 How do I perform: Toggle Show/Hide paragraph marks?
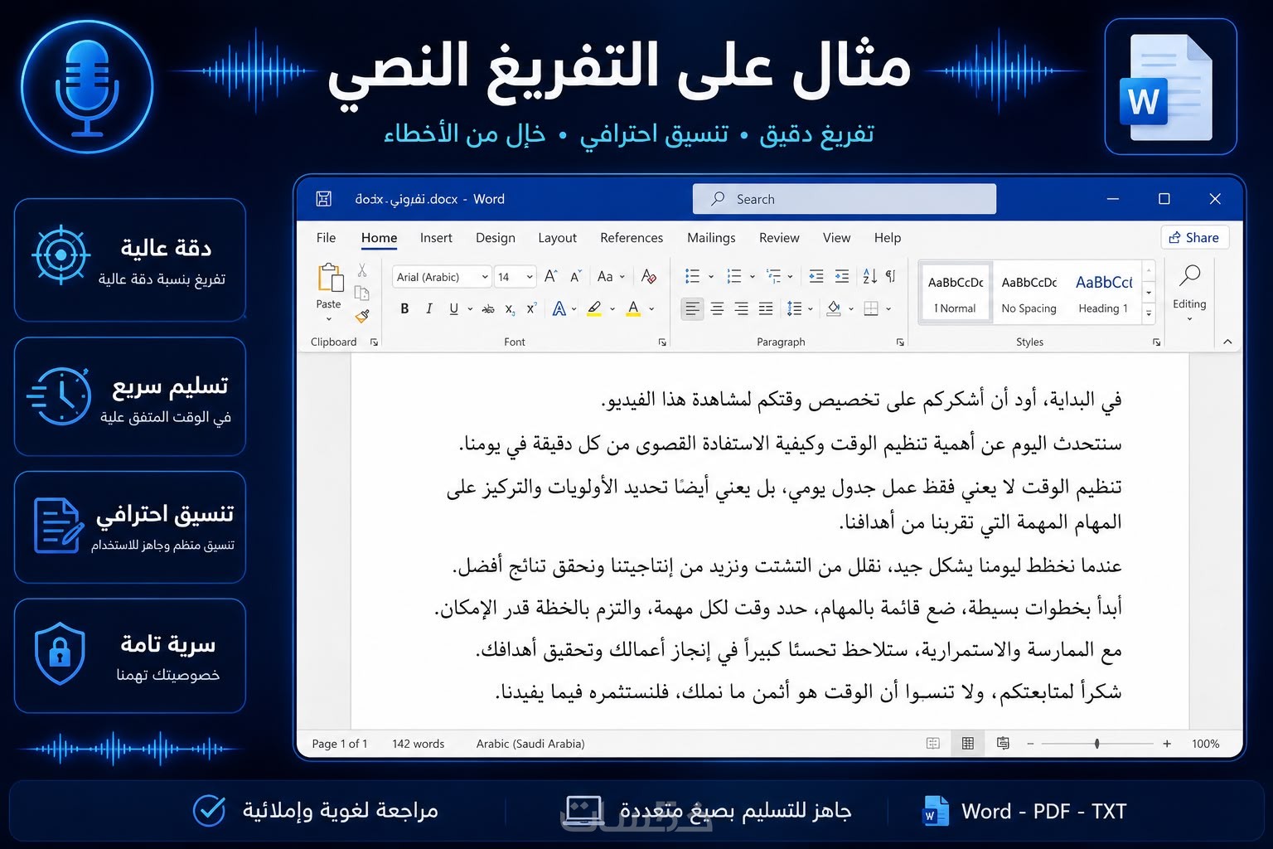[891, 276]
